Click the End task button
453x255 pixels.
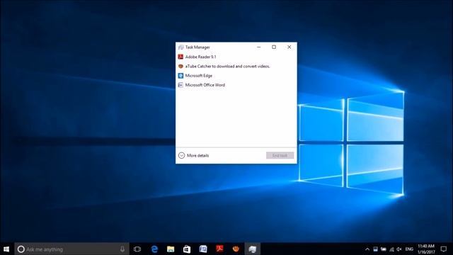[x=280, y=156]
